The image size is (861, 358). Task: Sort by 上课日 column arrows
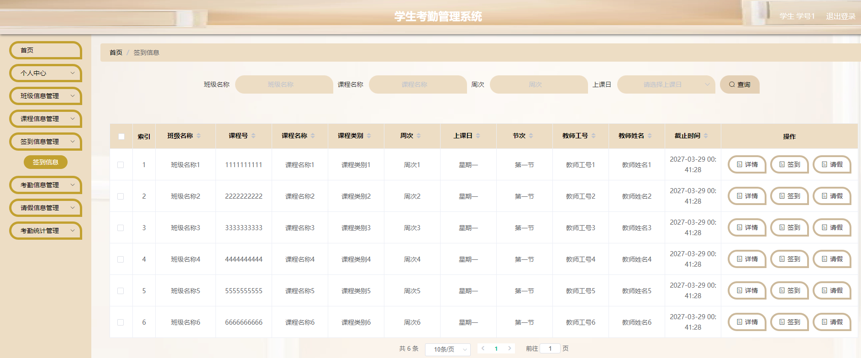pos(478,136)
